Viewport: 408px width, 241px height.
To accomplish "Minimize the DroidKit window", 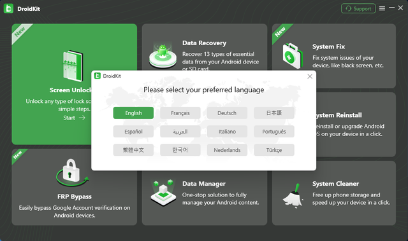I will tap(391, 8).
